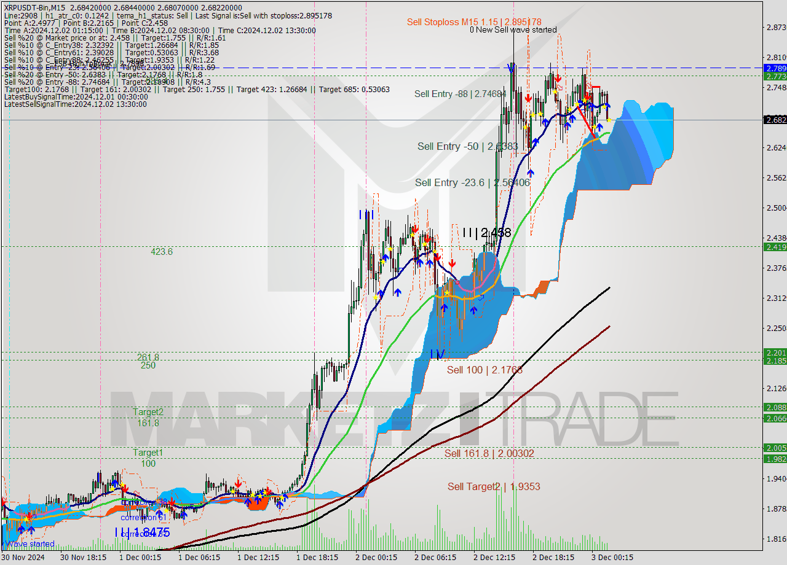Screen dimensions: 787x565
Task: Select the 'Target100: 2.1768' targets summary line
Action: (197, 90)
